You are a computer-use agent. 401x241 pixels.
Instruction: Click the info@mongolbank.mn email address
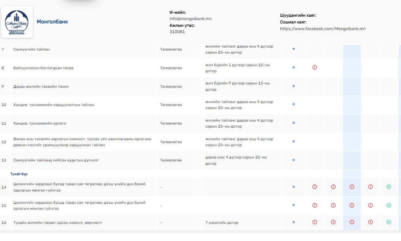click(x=190, y=19)
